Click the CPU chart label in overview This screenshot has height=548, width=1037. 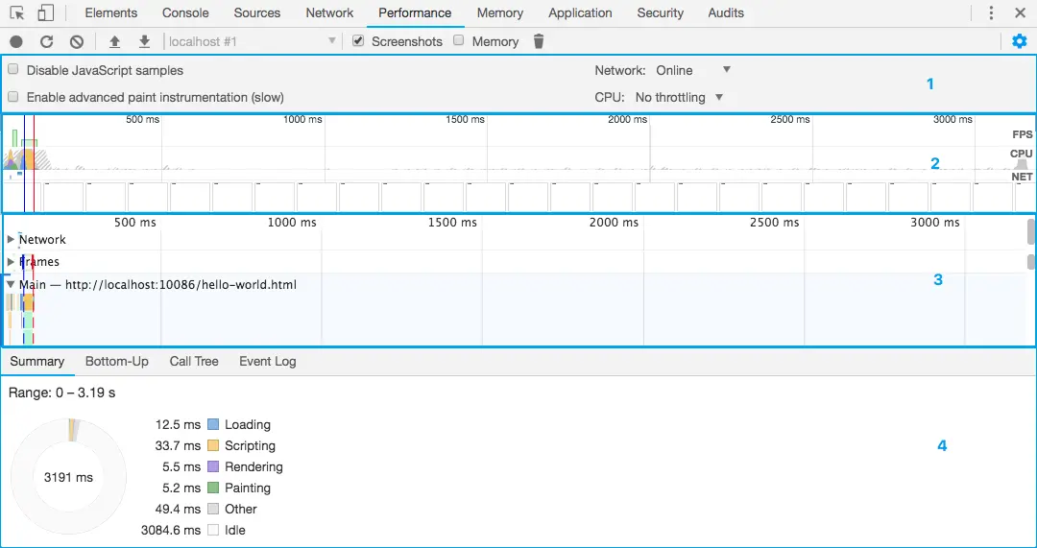[1021, 154]
